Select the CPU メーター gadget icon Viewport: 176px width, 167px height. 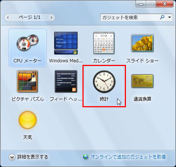pos(28,43)
